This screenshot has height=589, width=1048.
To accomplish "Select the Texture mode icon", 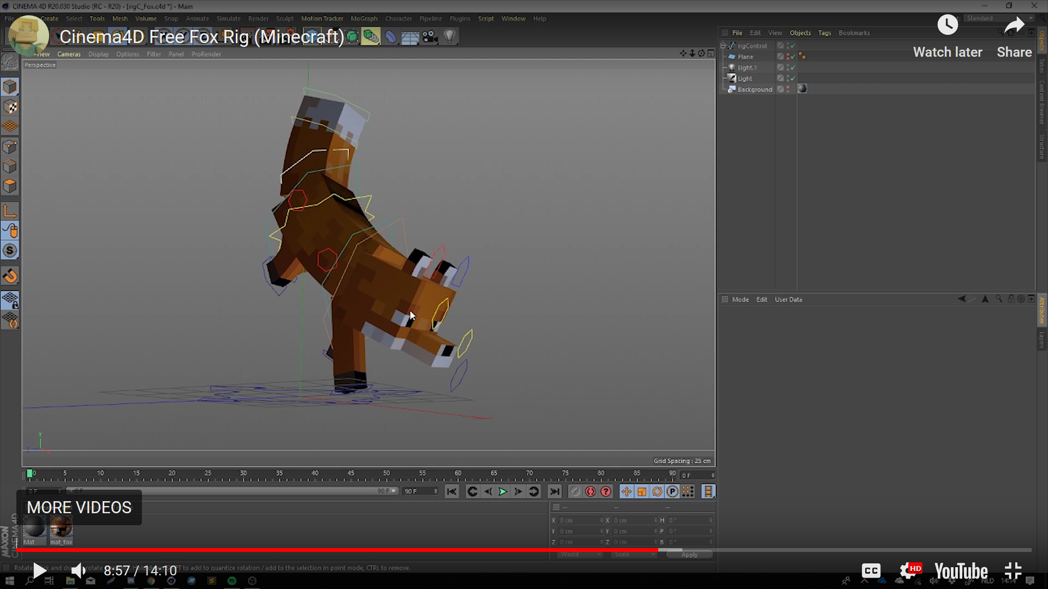I will (x=10, y=107).
